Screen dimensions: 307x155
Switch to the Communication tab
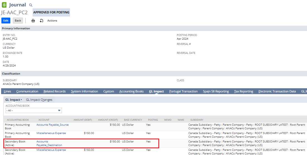click(27, 91)
